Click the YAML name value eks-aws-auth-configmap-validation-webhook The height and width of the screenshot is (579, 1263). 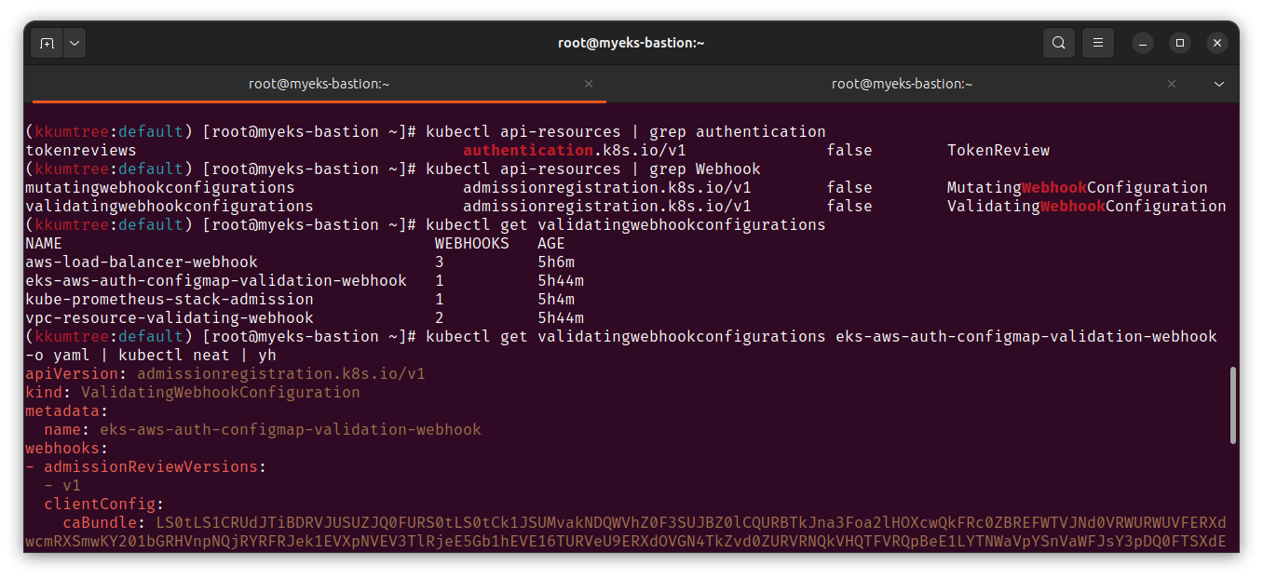click(x=291, y=430)
